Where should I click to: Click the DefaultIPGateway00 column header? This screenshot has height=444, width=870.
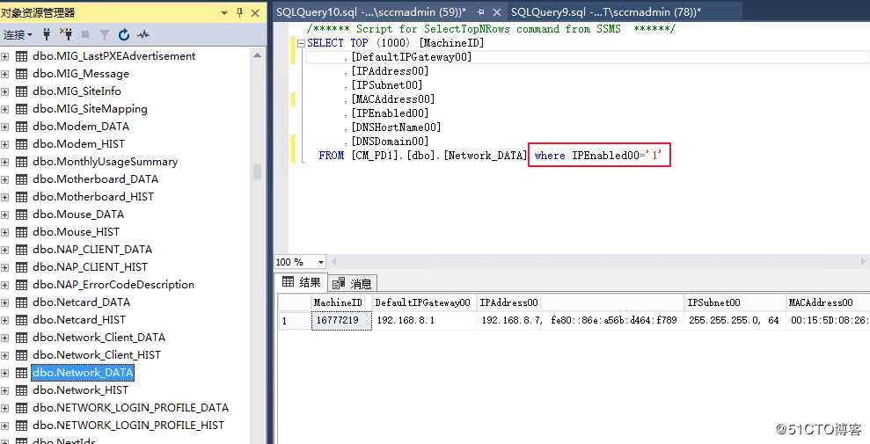[x=423, y=302]
